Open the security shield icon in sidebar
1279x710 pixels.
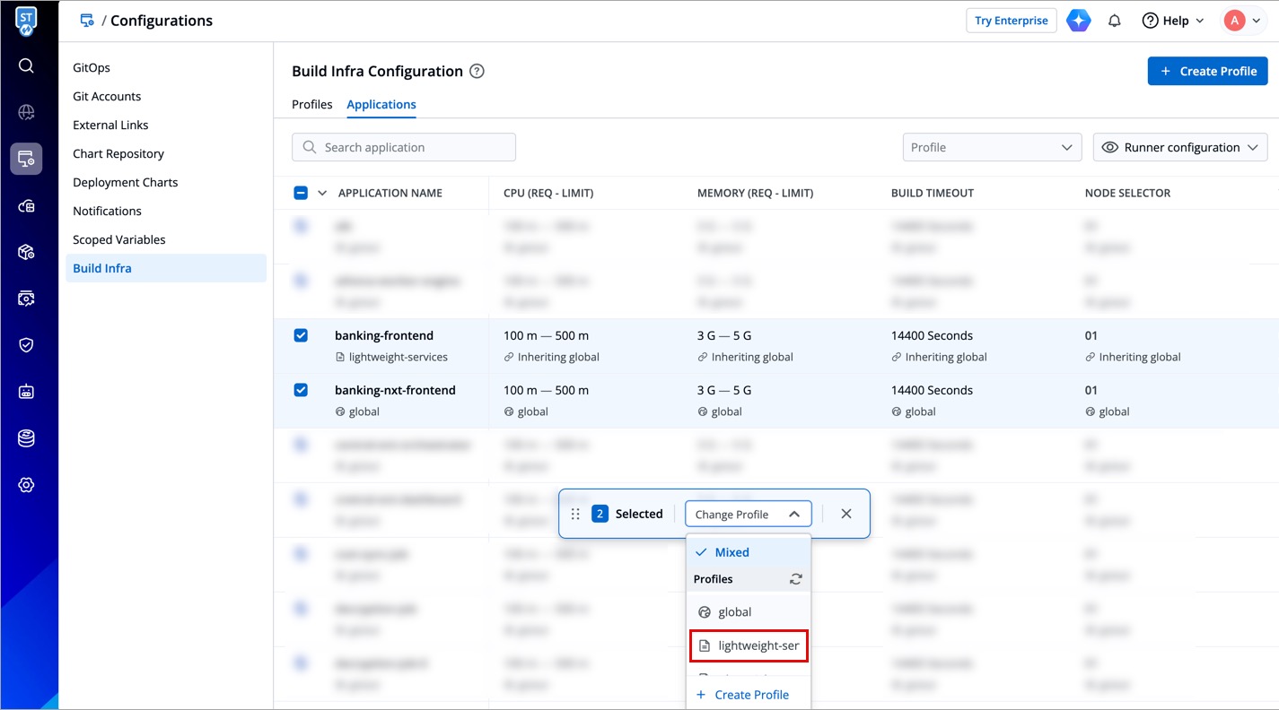click(x=26, y=345)
